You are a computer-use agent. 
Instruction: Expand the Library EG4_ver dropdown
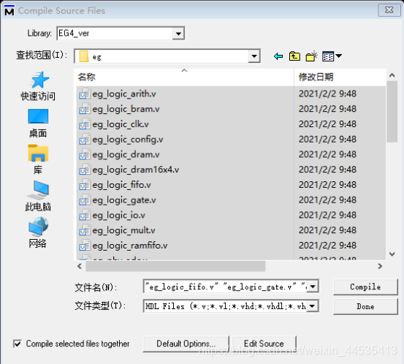(x=178, y=34)
